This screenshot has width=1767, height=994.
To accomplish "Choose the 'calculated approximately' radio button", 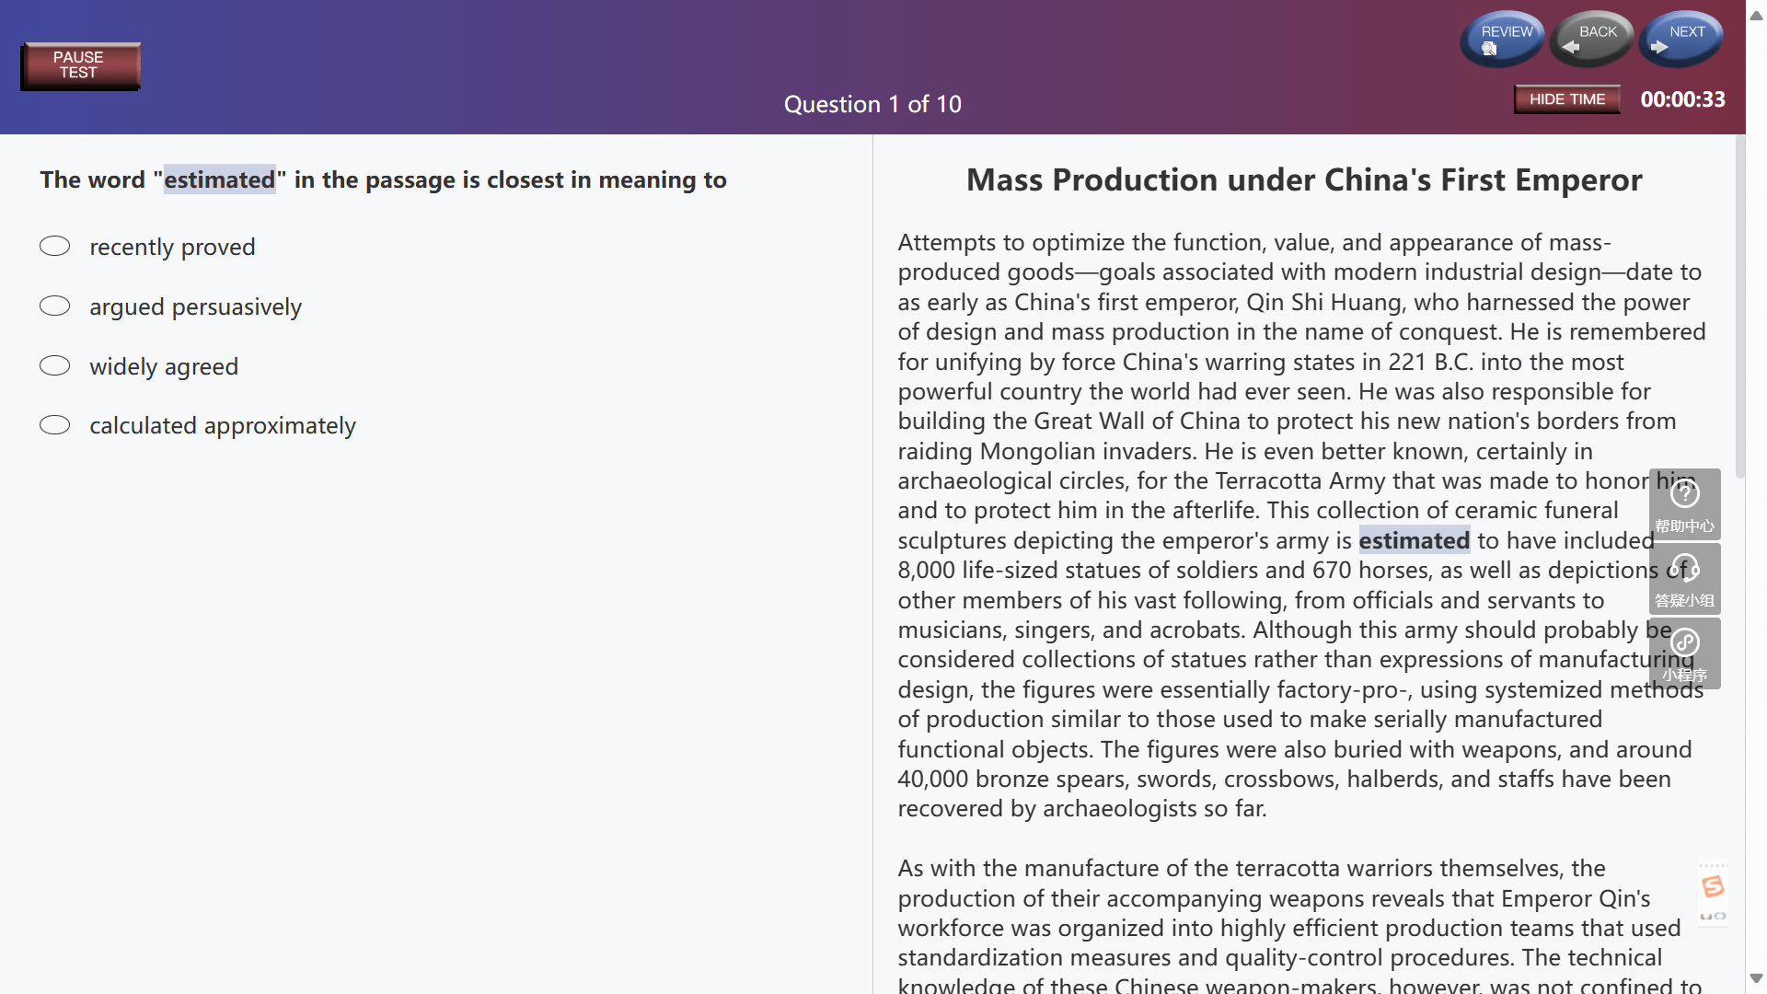I will point(55,424).
